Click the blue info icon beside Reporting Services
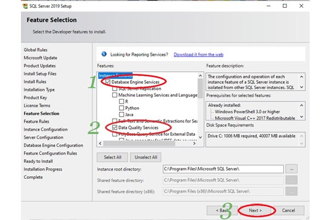 (x=104, y=54)
